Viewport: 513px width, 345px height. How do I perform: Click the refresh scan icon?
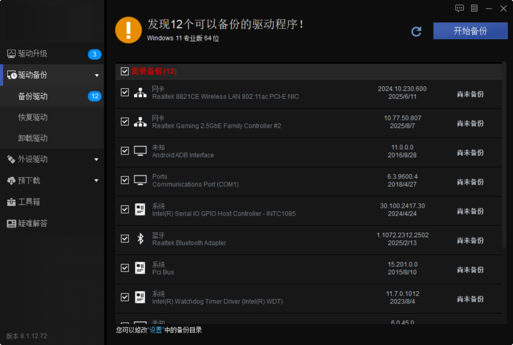416,31
